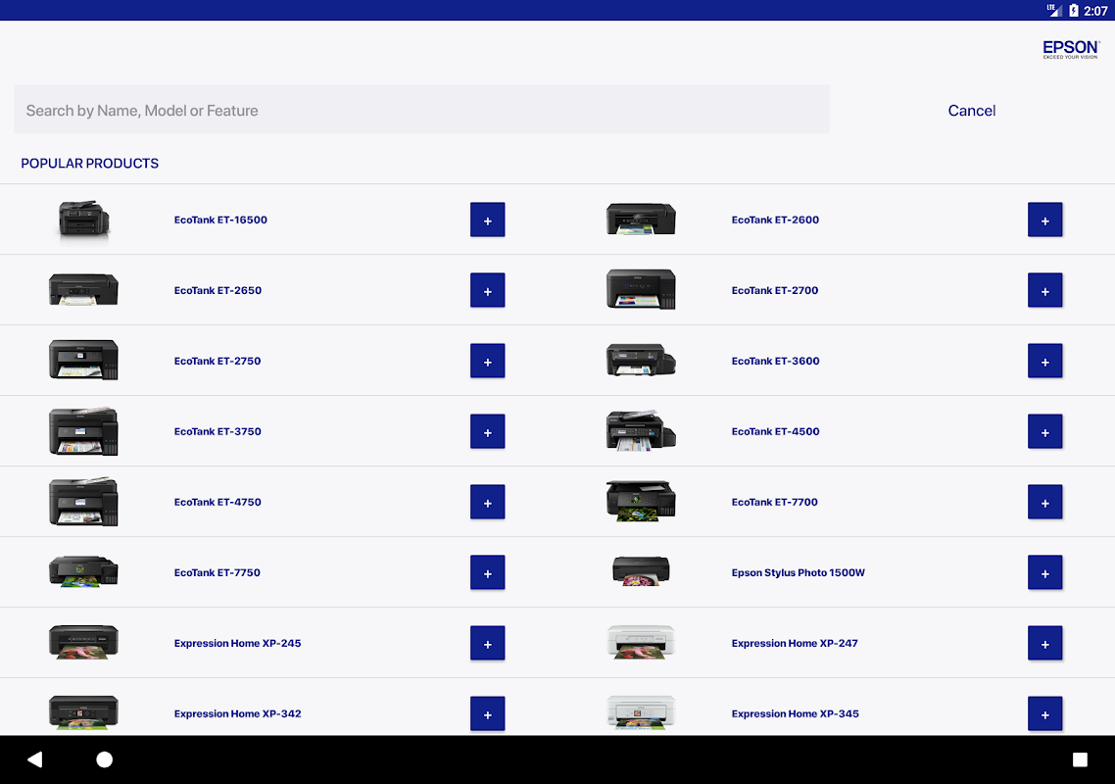The height and width of the screenshot is (784, 1115).
Task: Add EcoTank ET-2650 with its plus button
Action: pos(487,290)
